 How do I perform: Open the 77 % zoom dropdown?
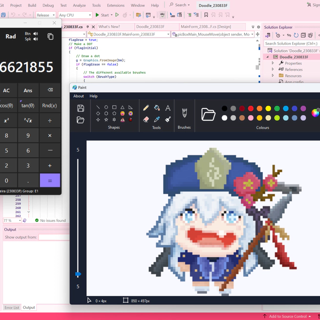pos(12,220)
